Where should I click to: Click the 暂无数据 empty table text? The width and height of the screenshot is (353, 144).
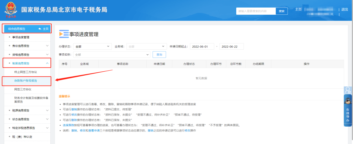point(201,78)
